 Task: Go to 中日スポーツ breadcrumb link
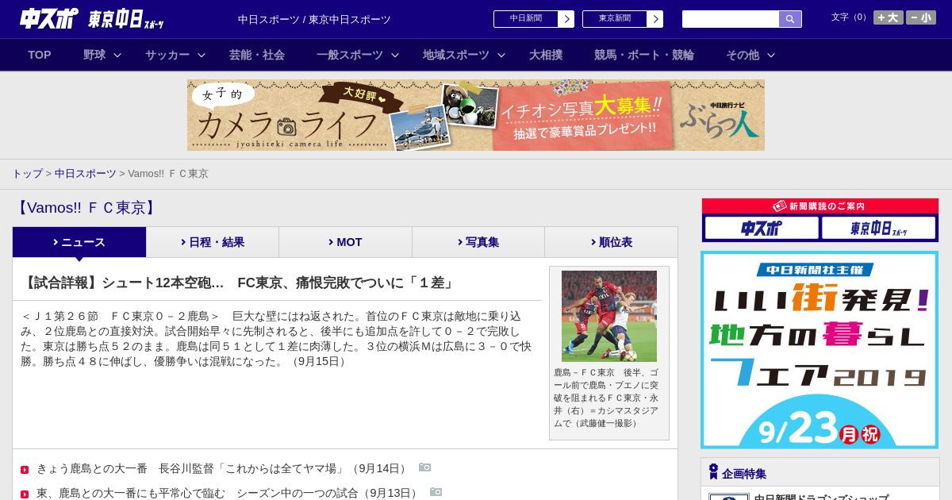pos(86,173)
